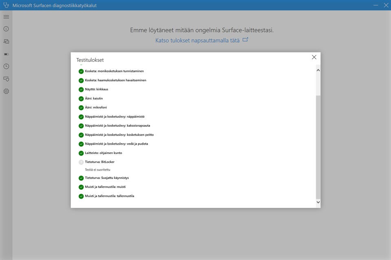
Task: Select 'Näyttö: kirkkaus' result text
Action: tap(97, 89)
